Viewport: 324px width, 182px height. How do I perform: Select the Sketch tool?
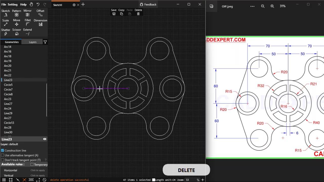[x=6, y=13]
